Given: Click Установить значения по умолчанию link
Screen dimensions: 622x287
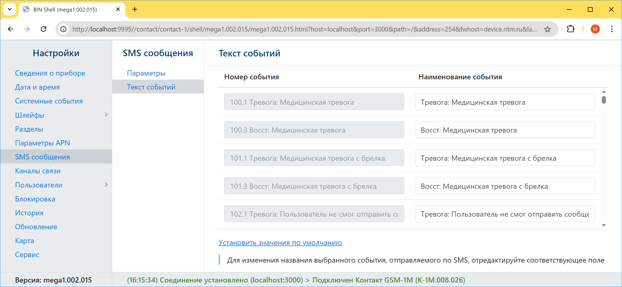Looking at the screenshot, I should (280, 242).
